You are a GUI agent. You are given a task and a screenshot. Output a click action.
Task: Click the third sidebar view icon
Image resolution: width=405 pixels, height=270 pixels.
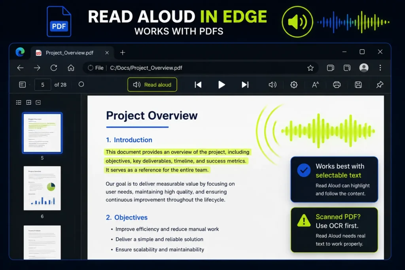coord(38,102)
